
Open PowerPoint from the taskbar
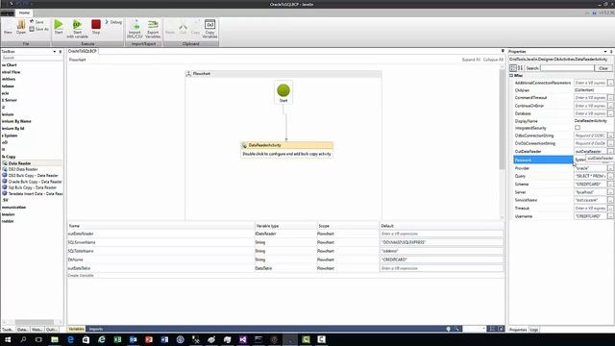point(149,339)
